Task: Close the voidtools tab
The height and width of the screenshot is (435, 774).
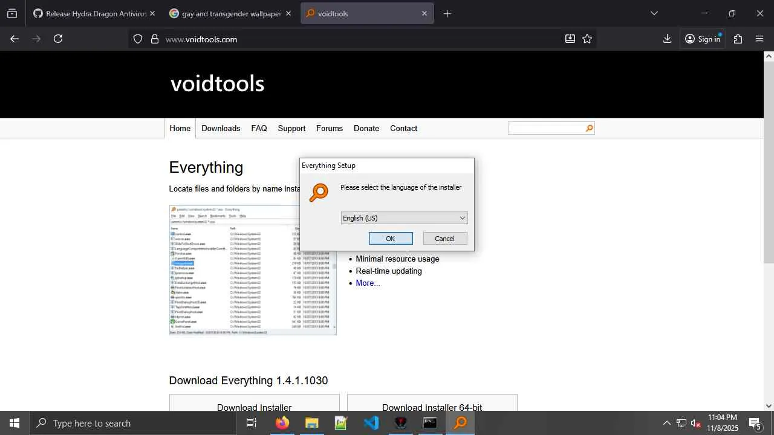Action: (x=424, y=13)
